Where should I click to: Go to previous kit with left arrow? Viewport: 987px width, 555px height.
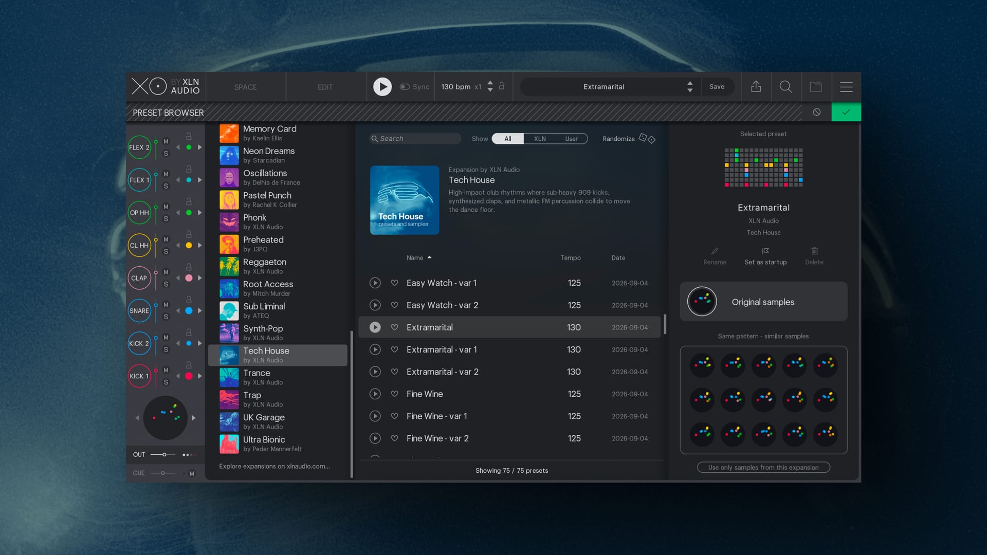pyautogui.click(x=137, y=418)
